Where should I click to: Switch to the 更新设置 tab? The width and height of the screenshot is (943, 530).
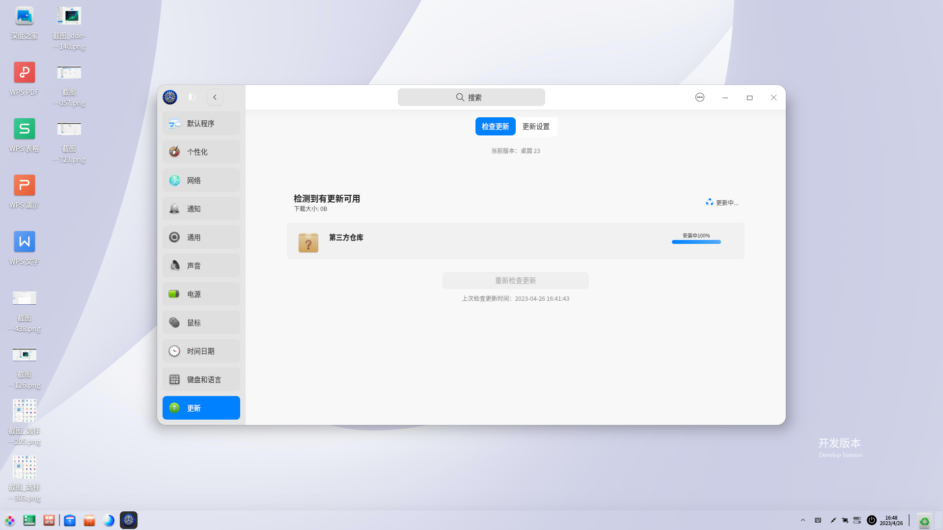[x=536, y=126]
